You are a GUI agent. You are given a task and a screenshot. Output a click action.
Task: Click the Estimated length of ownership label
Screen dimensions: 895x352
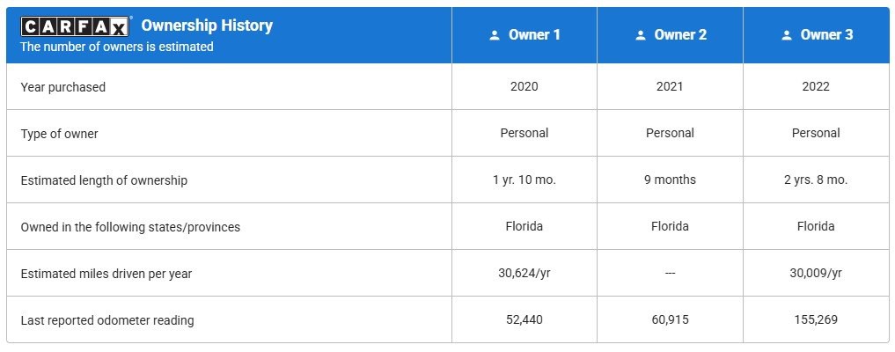[104, 180]
